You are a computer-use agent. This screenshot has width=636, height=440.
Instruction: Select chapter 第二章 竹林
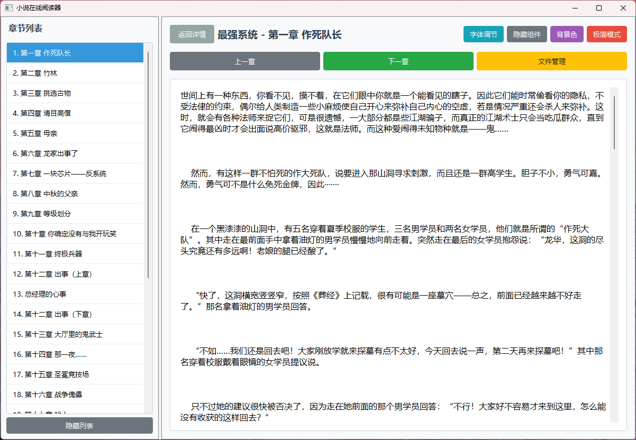pyautogui.click(x=75, y=73)
